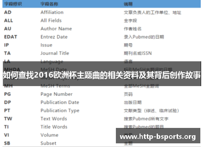Click the Publication Date cell
Screen dimensions: 204x147
click(60, 102)
